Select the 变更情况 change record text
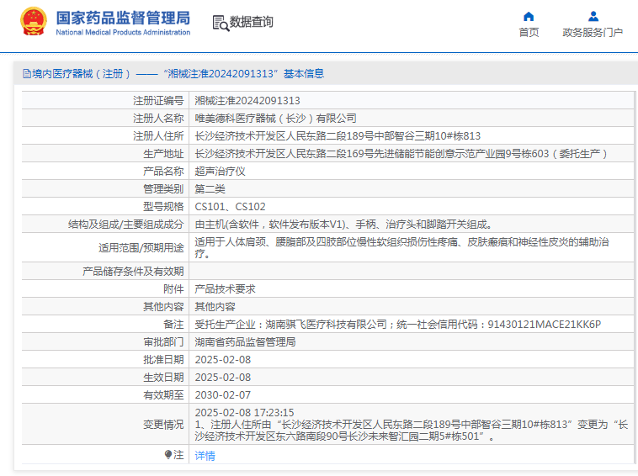Viewport: 638px width, 476px height. point(412,425)
